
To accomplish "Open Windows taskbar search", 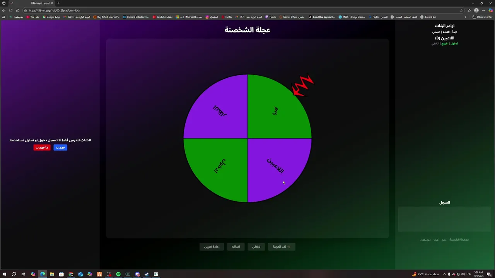I will click(14, 274).
